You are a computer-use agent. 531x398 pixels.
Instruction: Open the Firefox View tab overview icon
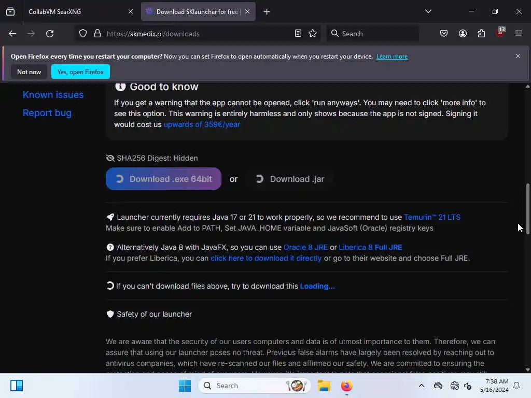[x=10, y=11]
